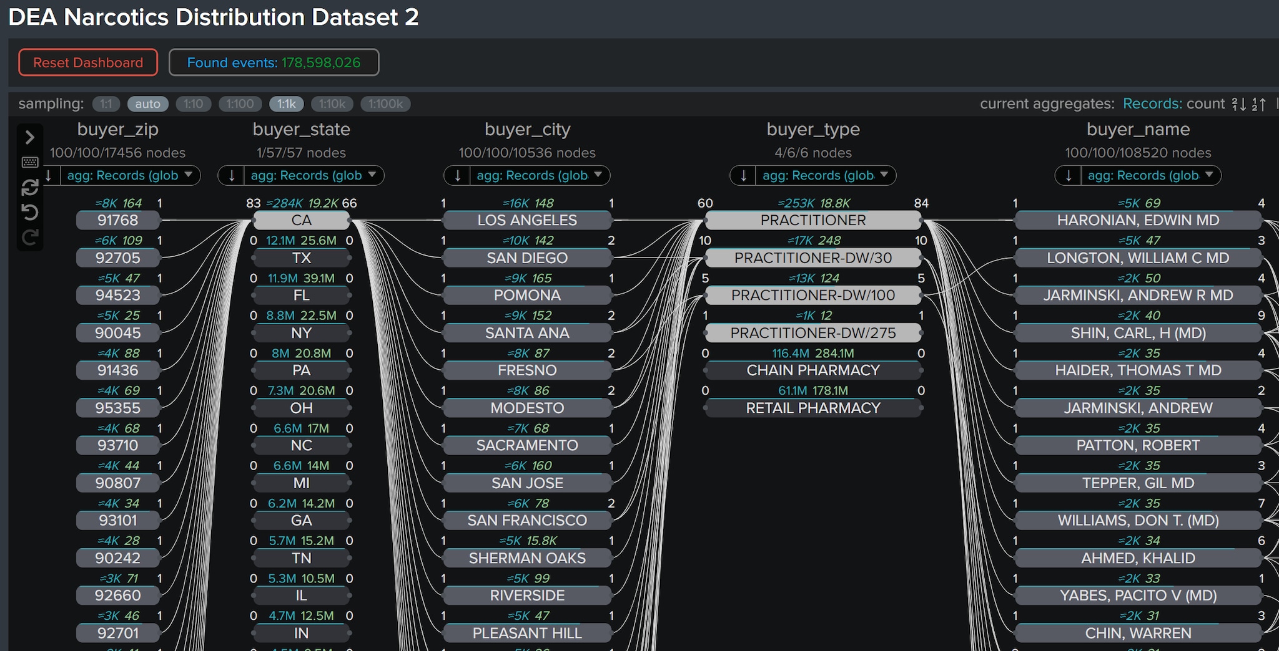Select the LOS ANGELES city node
The image size is (1279, 651).
coord(527,220)
